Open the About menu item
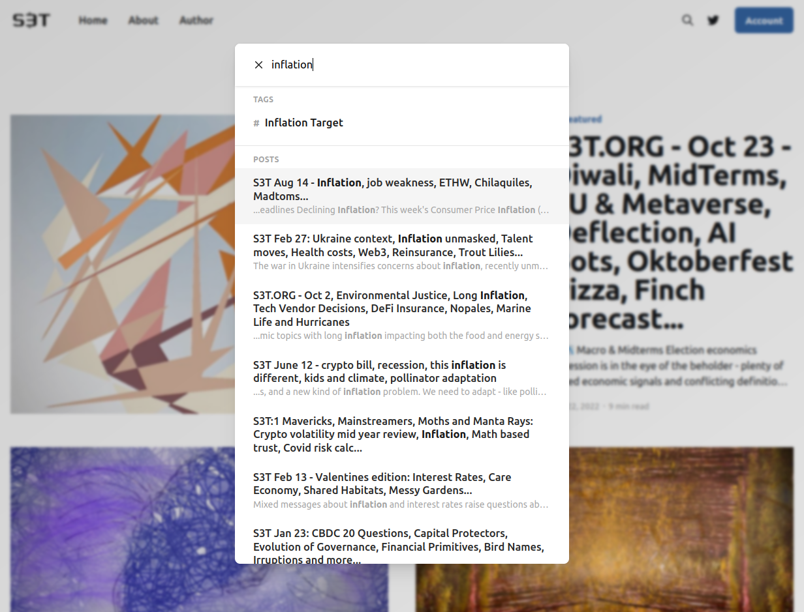This screenshot has width=804, height=612. [x=143, y=20]
